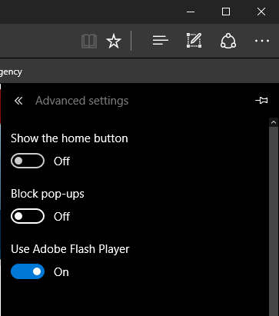The width and height of the screenshot is (279, 316).
Task: Click scrollbar up arrow in settings pane
Action: (x=274, y=122)
